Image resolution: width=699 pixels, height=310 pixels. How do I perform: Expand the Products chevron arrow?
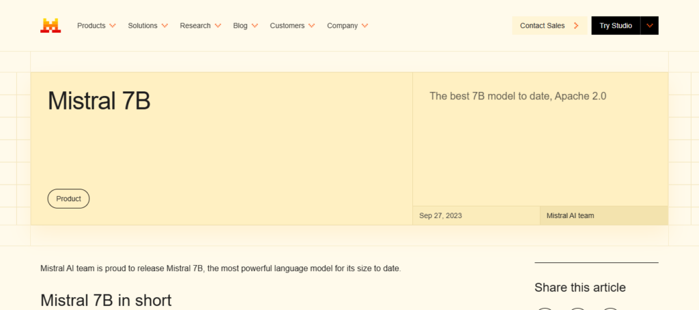pyautogui.click(x=113, y=26)
